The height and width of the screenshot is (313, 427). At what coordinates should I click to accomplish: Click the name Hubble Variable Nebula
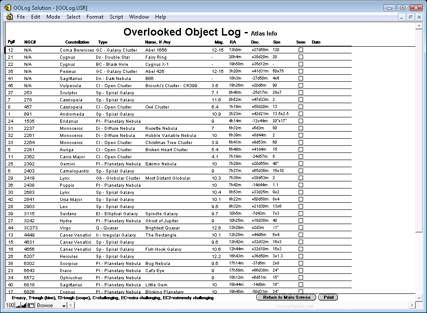(170, 135)
